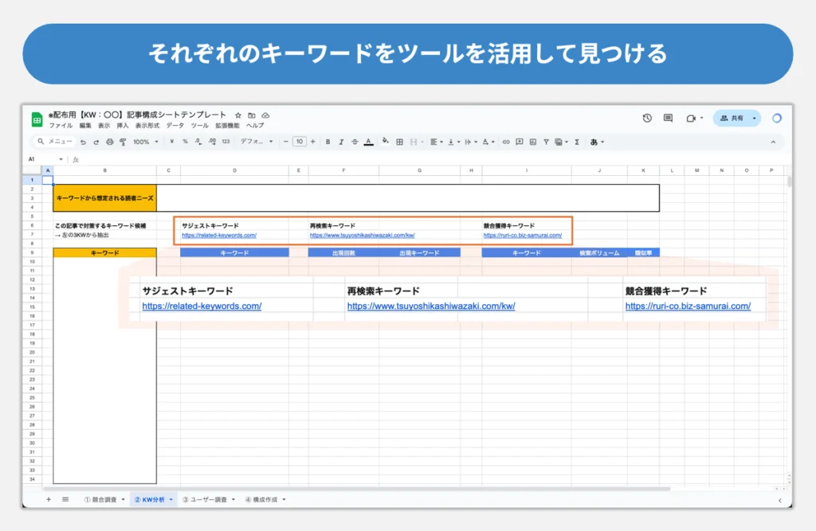Open the font family dropdown

(256, 142)
